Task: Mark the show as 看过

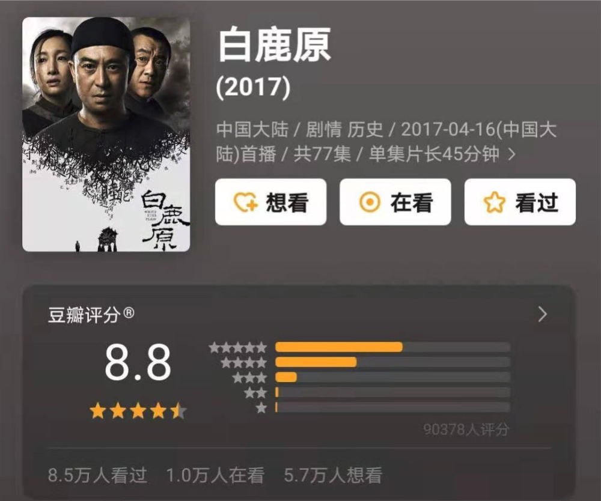Action: click(520, 202)
